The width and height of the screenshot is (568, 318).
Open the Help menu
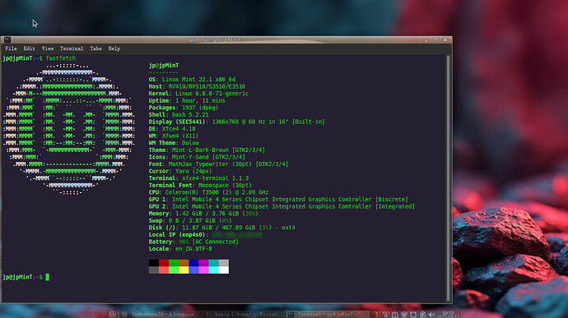(114, 48)
